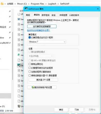101x114 pixels.
Task: Select the ecraftUWI sidebar item
Action: tap(4, 43)
